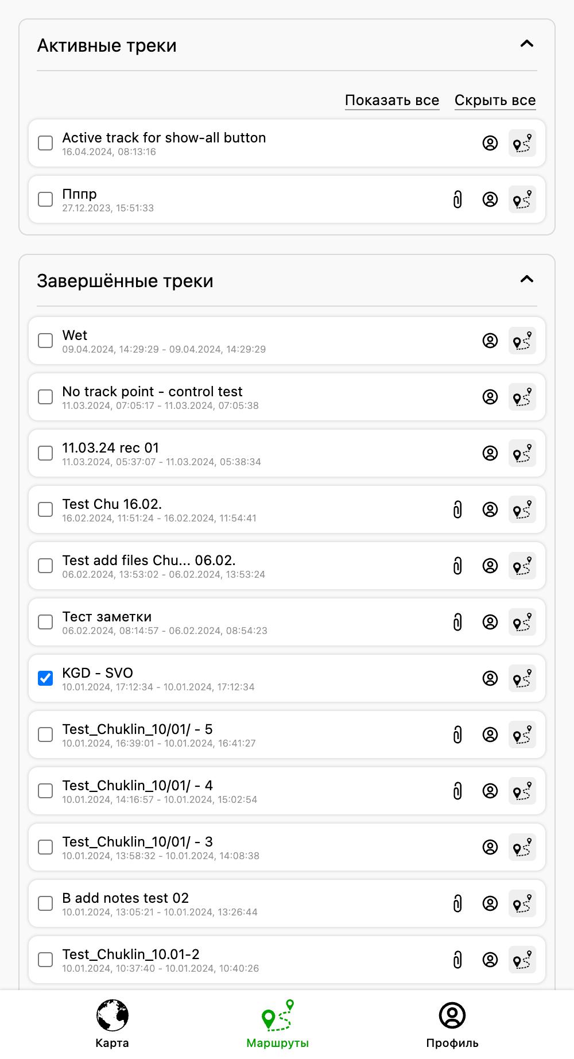The width and height of the screenshot is (574, 1059).
Task: Tick checkbox for Test_Chuklin_10/01/ - 5
Action: tap(45, 735)
